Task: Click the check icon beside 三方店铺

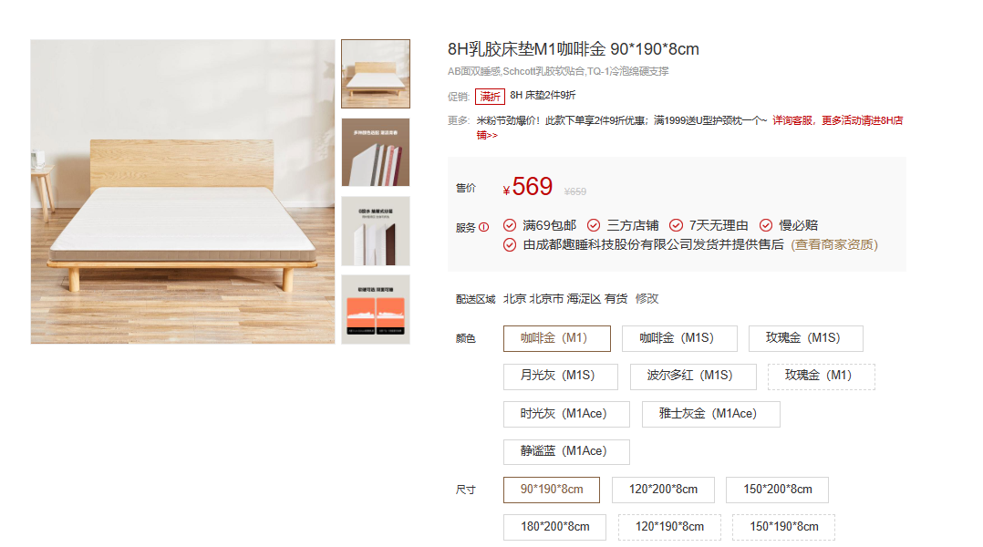Action: tap(594, 225)
